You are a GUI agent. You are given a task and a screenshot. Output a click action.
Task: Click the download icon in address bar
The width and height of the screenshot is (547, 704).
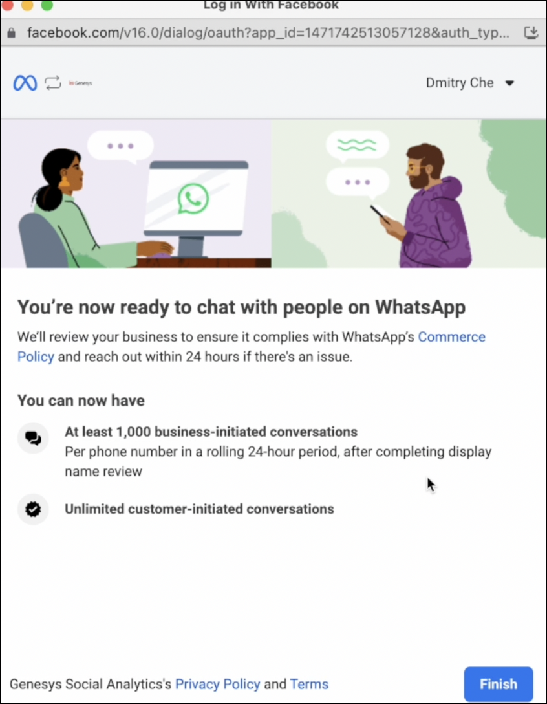tap(531, 32)
